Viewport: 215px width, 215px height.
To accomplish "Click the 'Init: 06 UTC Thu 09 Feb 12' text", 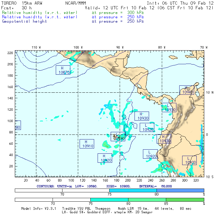I will click(180, 3).
